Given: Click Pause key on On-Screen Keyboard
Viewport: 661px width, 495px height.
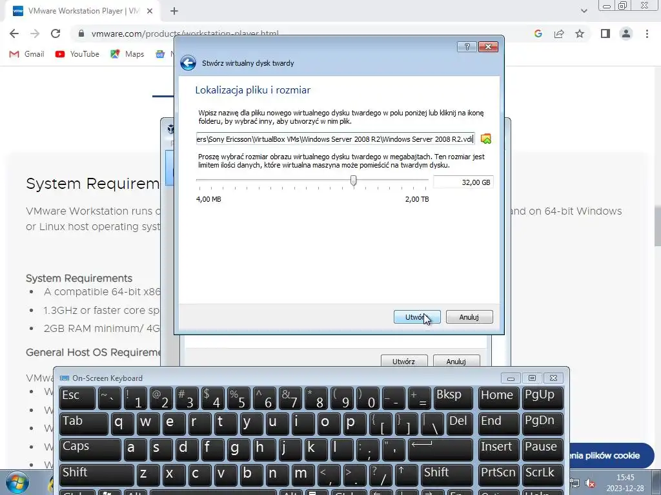Looking at the screenshot, I should [543, 449].
